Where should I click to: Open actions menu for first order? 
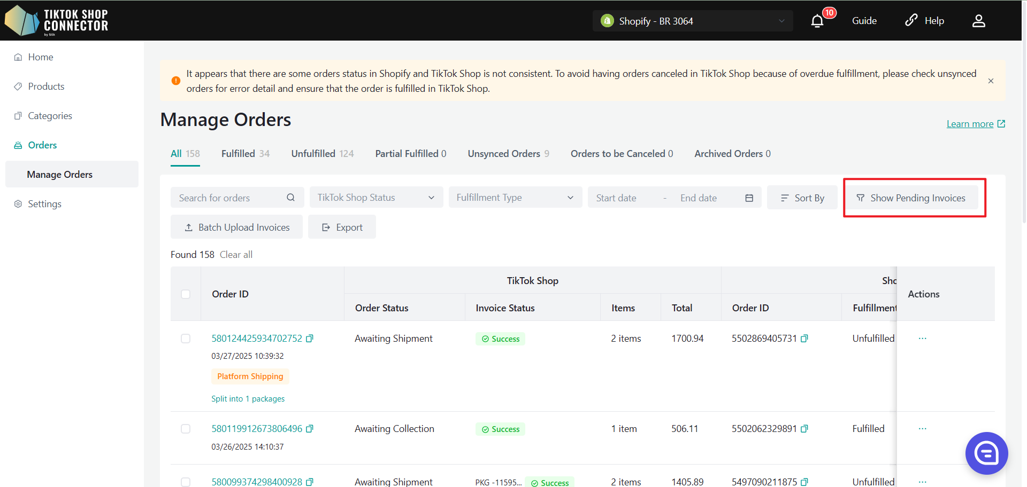[x=922, y=339]
